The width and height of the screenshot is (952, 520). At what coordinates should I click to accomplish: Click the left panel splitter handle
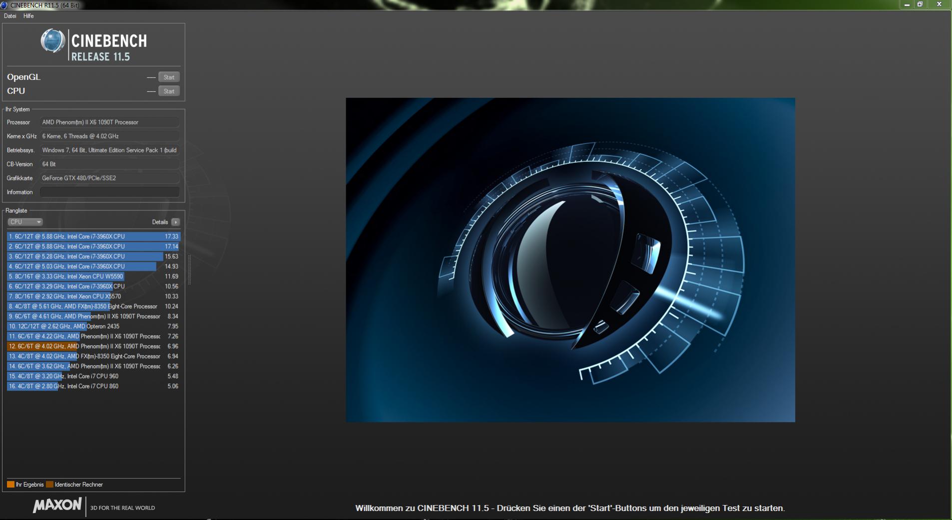click(x=189, y=270)
